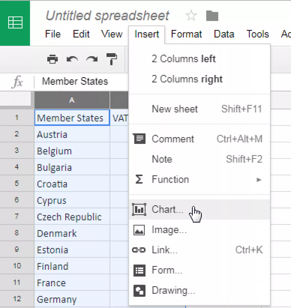Insert a Comment from the menu
The height and width of the screenshot is (308, 291).
pyautogui.click(x=173, y=139)
